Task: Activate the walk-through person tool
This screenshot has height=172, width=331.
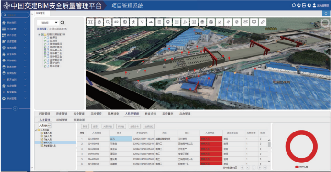Action: point(133,22)
